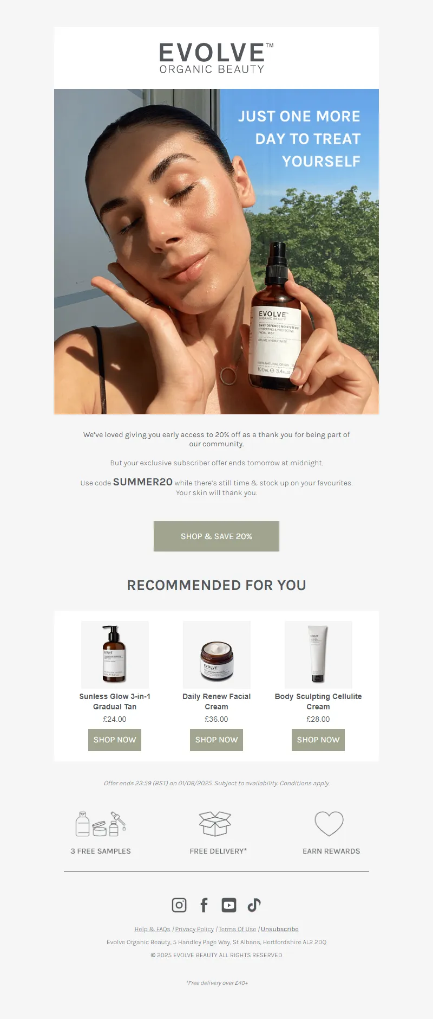Open the Terms Of Use link

237,929
